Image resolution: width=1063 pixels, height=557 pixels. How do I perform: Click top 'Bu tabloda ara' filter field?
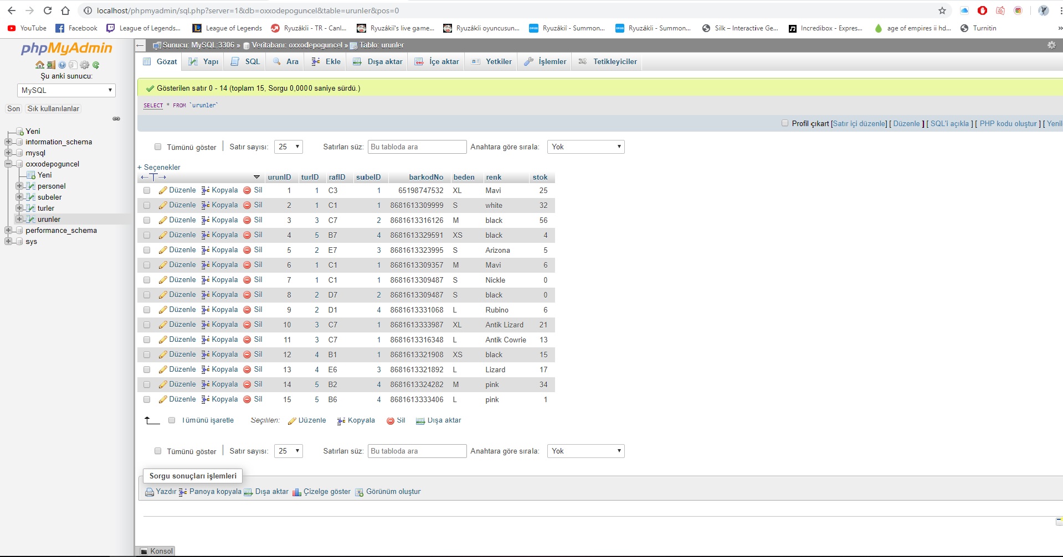417,147
